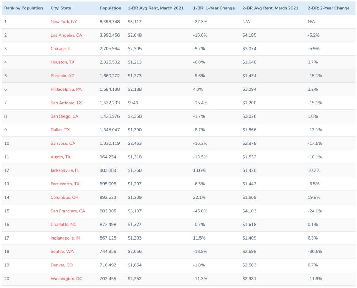The image size is (357, 288).
Task: Select Indianapolis population 867,125
Action: pyautogui.click(x=108, y=238)
